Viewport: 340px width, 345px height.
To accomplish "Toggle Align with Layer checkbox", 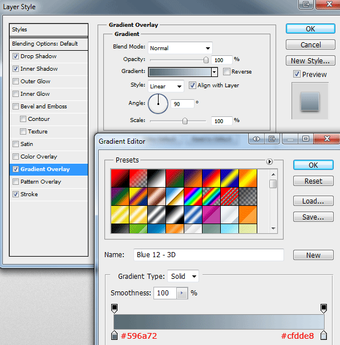I will coord(192,85).
